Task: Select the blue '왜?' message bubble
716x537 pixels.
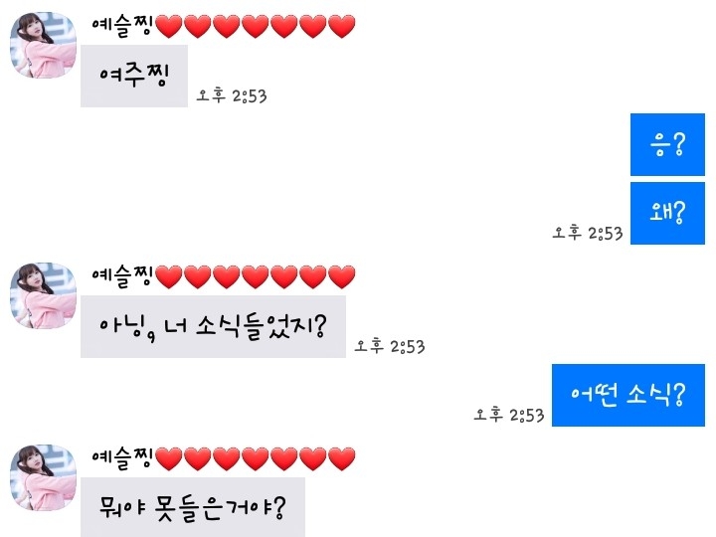Action: click(x=667, y=213)
